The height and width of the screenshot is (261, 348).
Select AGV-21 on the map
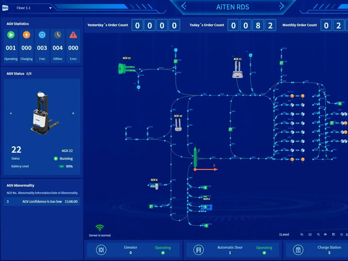tap(238, 70)
